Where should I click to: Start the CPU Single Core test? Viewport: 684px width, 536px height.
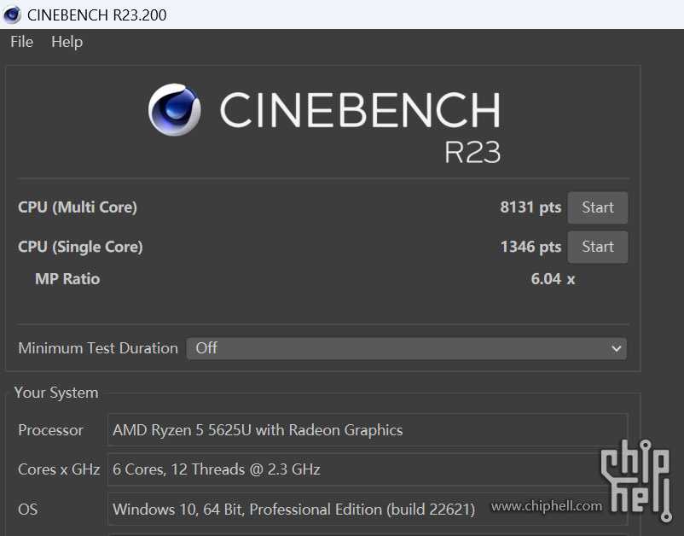click(x=598, y=247)
